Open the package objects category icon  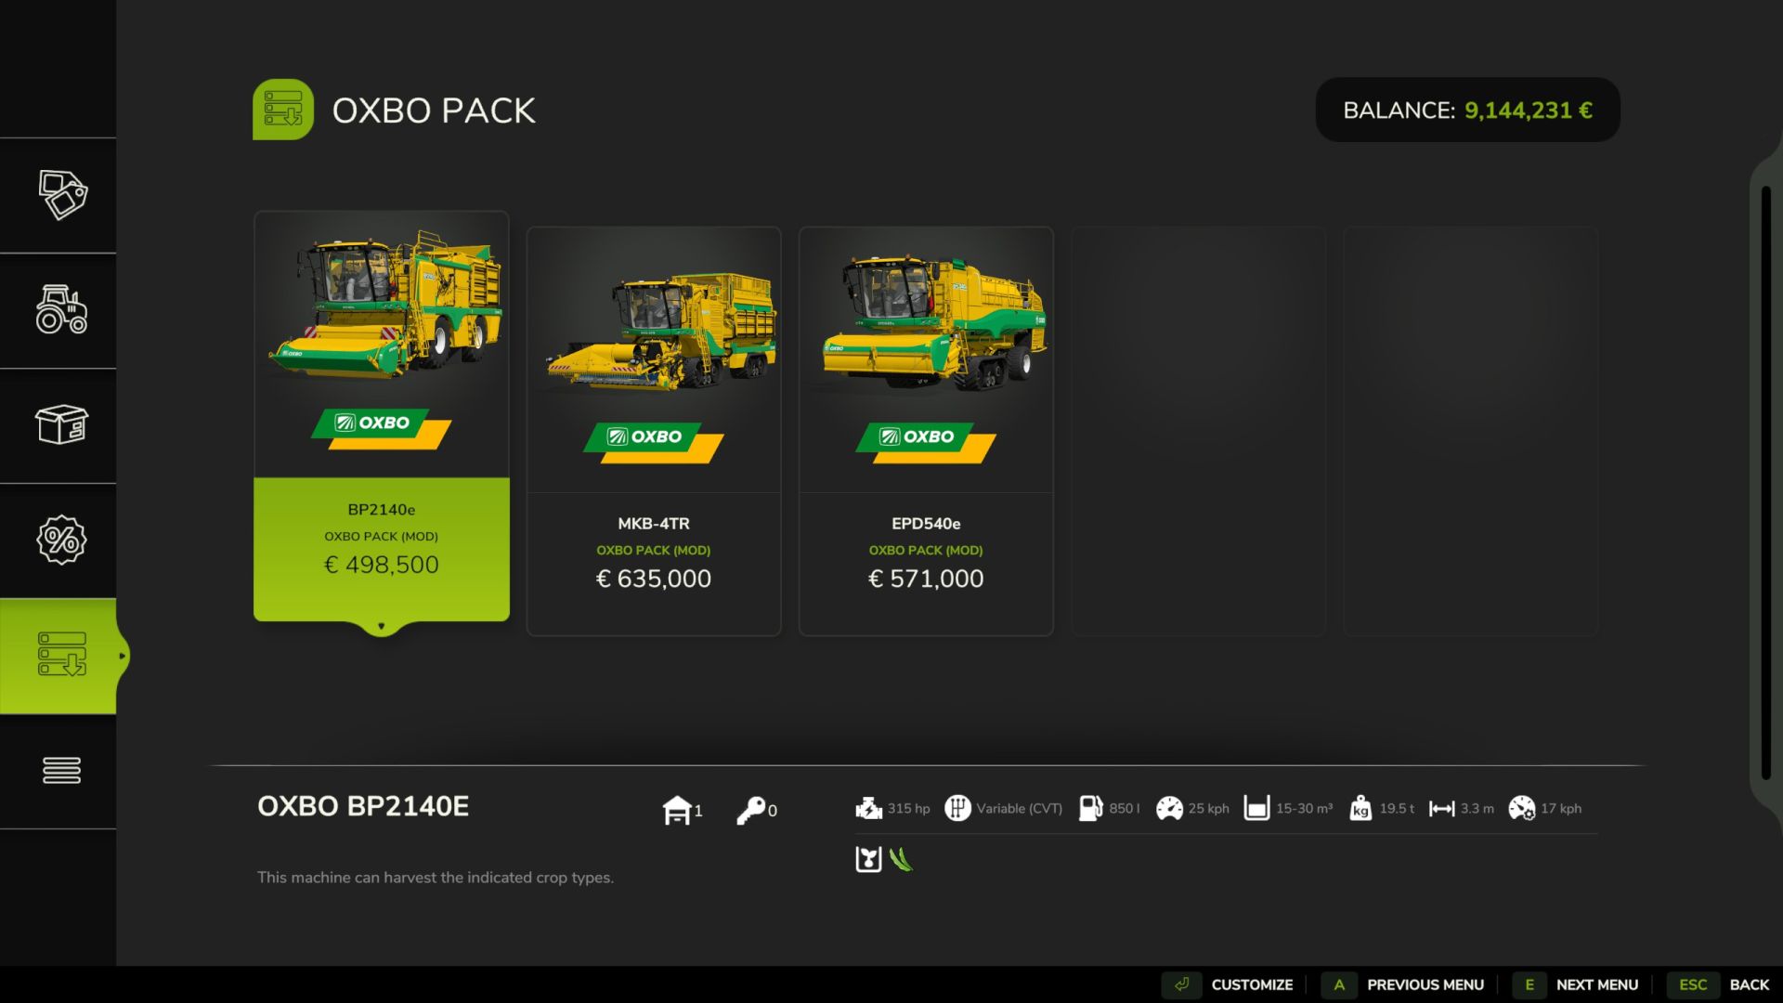[61, 425]
